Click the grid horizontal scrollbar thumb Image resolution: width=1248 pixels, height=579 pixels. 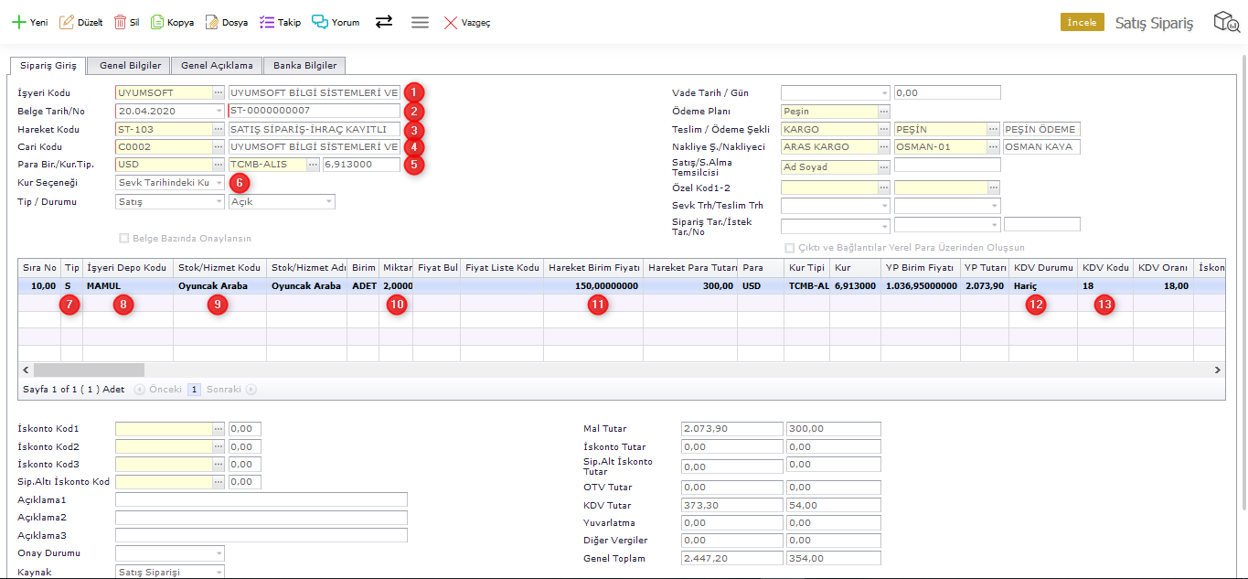pyautogui.click(x=89, y=370)
